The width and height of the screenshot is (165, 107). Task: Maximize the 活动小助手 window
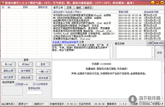(x=158, y=3)
